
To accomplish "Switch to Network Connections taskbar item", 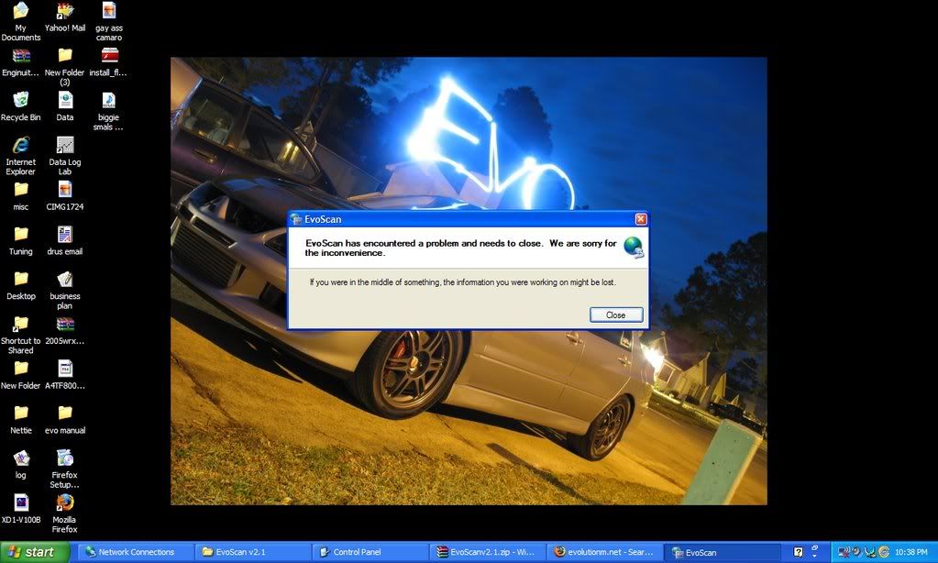I will pos(136,552).
